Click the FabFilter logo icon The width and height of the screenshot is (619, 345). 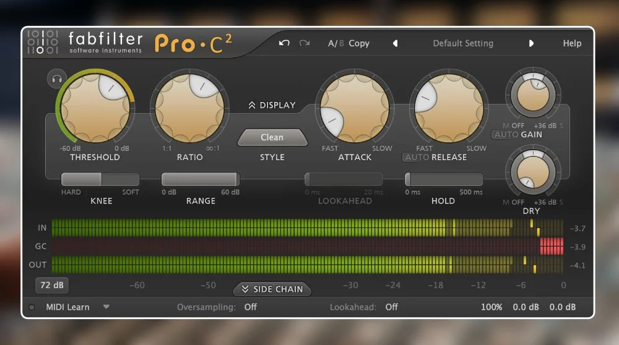pos(43,42)
